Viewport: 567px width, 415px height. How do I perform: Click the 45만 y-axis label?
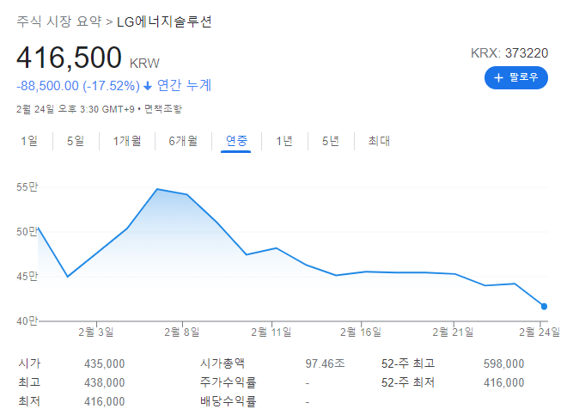click(x=27, y=277)
